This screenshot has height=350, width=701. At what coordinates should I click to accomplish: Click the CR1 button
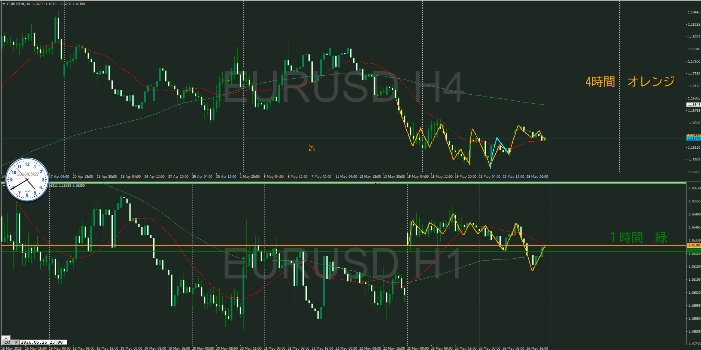[x=7, y=342]
